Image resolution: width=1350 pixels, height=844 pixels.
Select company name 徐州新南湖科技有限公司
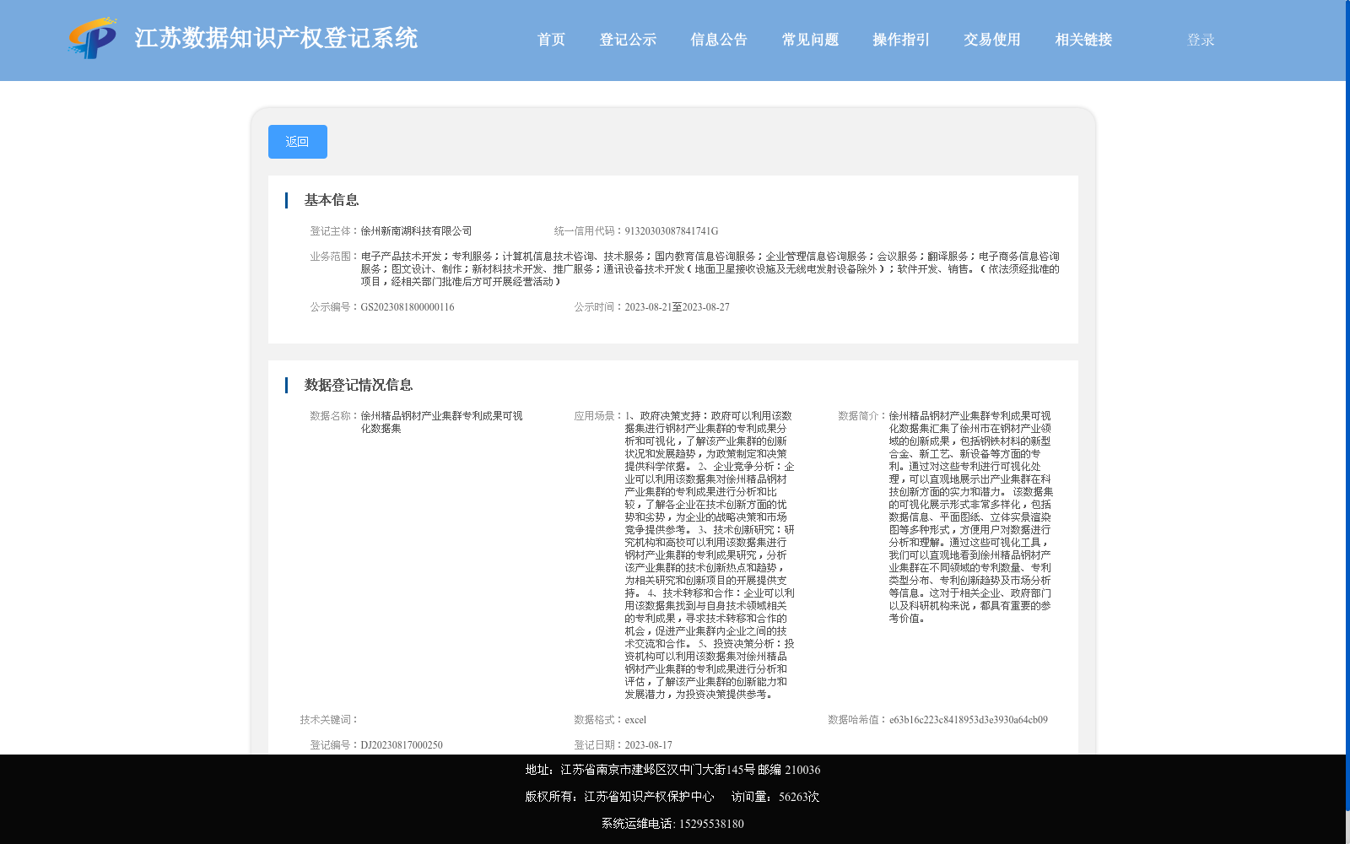coord(417,231)
